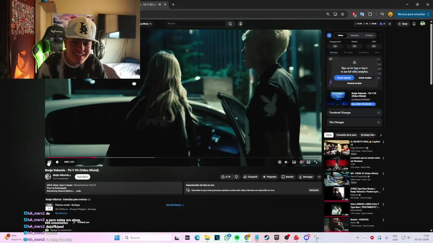
Task: Open options menu for EL SECRETO FINAL video
Action: pyautogui.click(x=383, y=142)
